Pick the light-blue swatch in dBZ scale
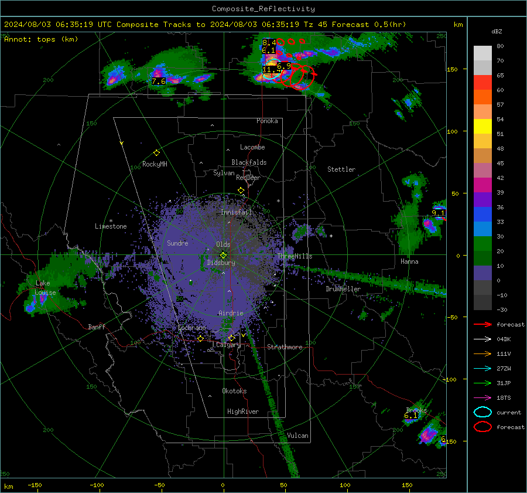Image resolution: width=527 pixels, height=493 pixels. (482, 229)
